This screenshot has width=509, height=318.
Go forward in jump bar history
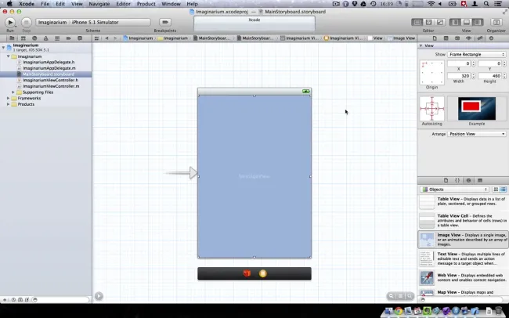click(115, 38)
